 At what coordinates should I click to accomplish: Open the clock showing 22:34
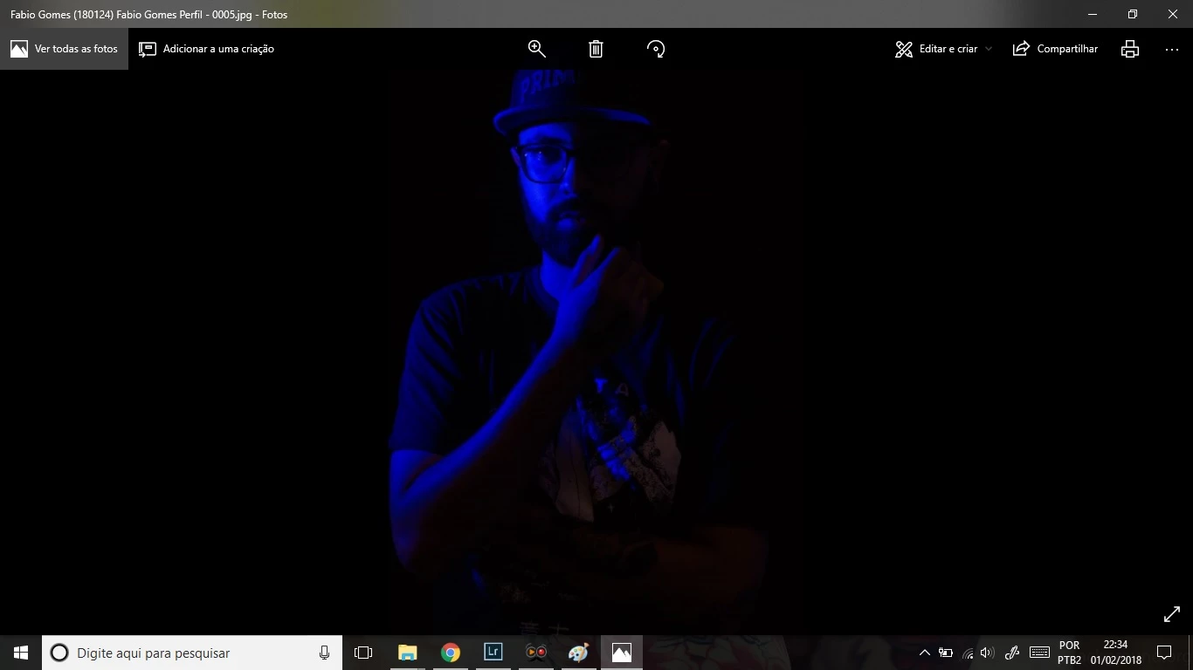pos(1115,653)
